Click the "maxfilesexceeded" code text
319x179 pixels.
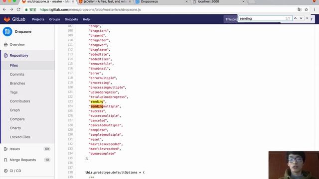click(106, 144)
